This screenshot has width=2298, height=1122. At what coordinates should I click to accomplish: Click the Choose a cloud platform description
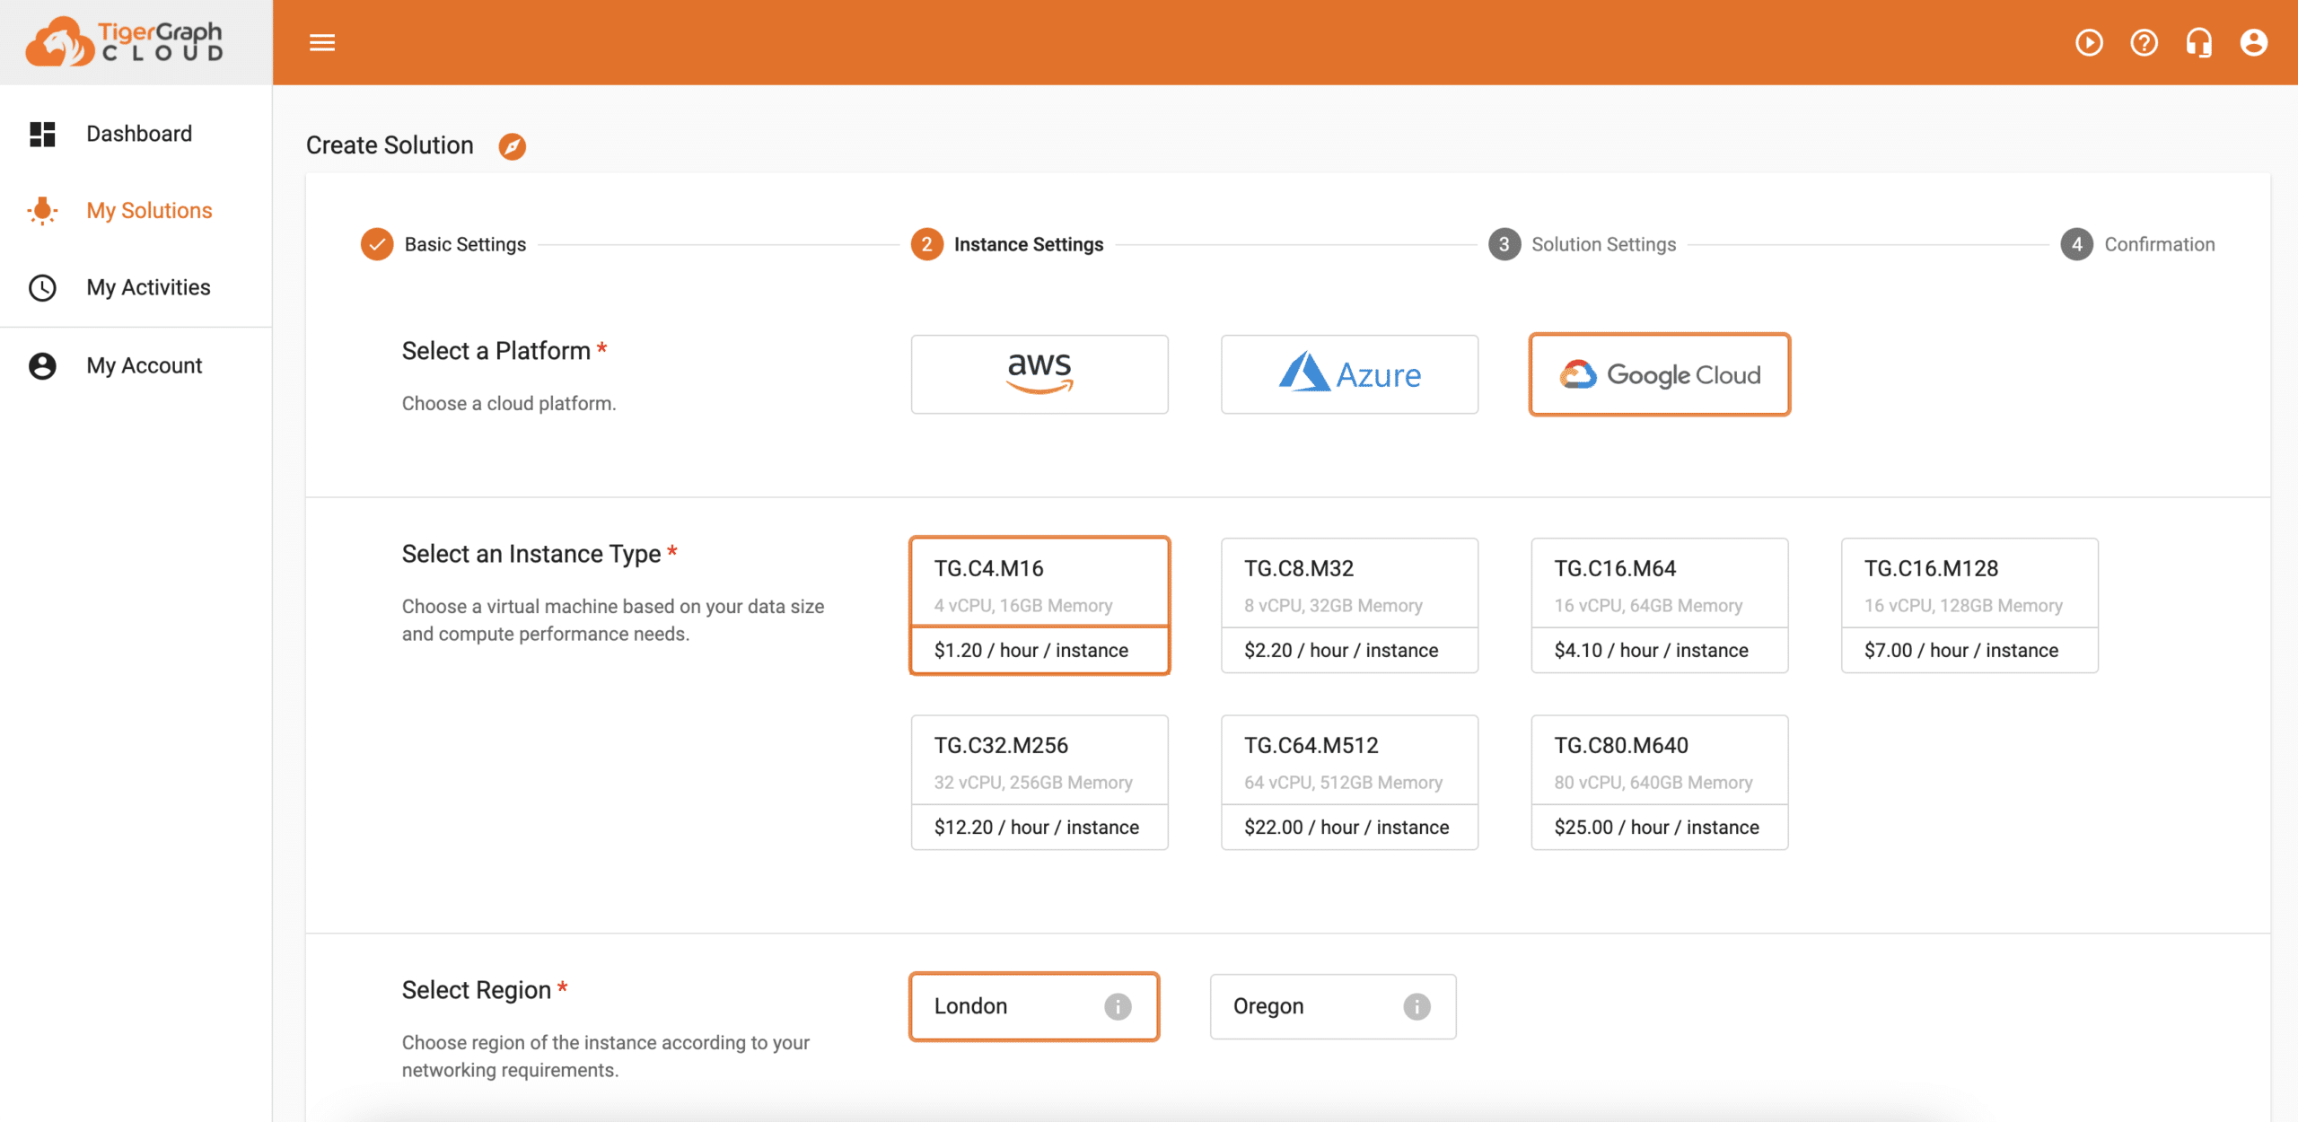coord(509,404)
